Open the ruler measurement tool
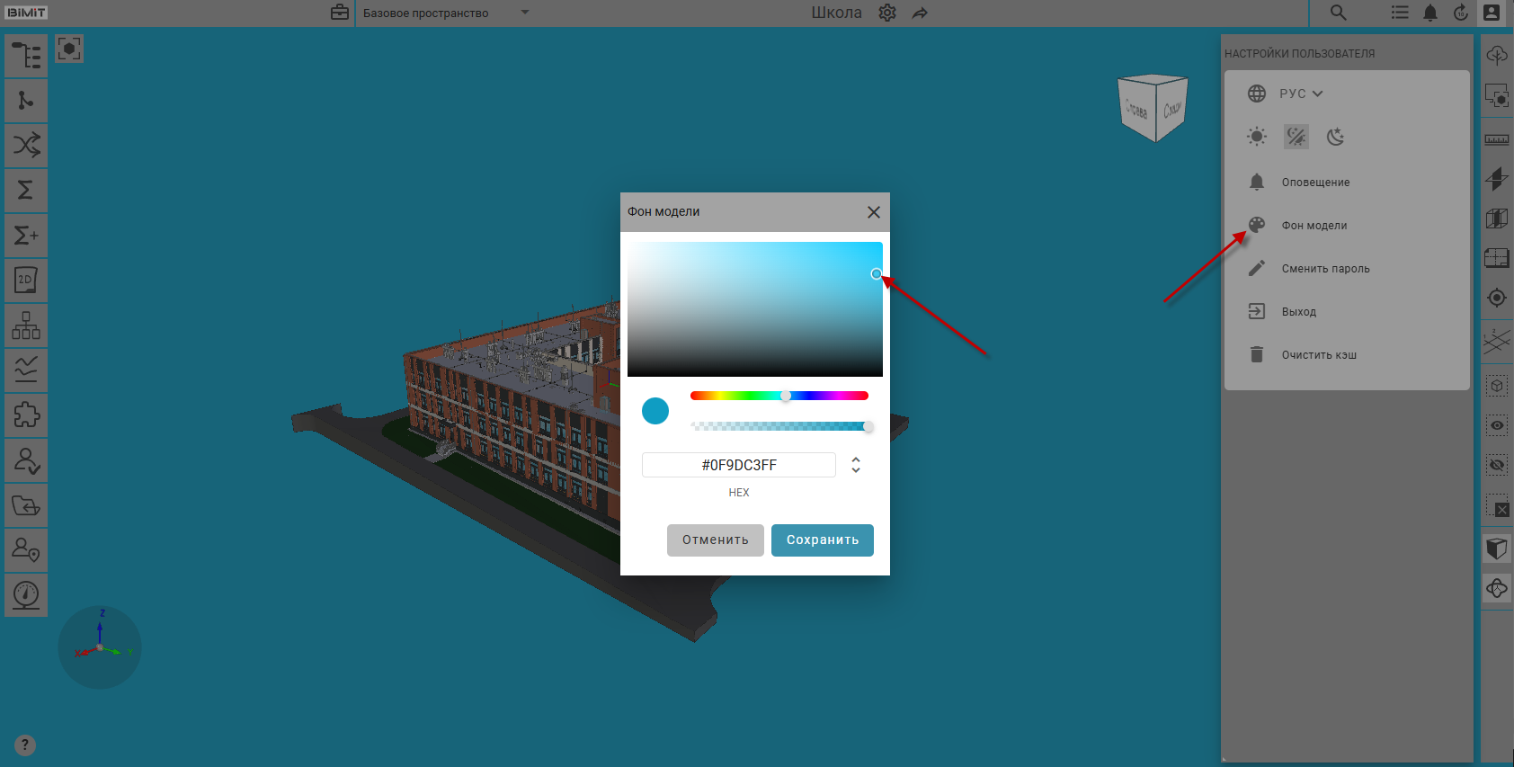 [x=1497, y=139]
